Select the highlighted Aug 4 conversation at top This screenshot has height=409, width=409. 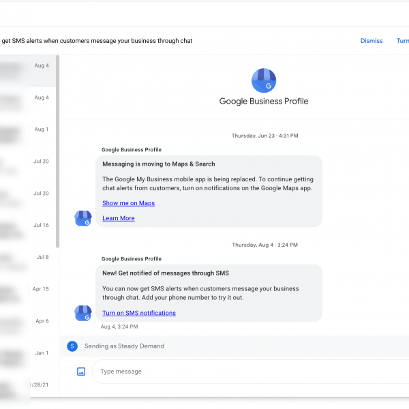pos(27,66)
